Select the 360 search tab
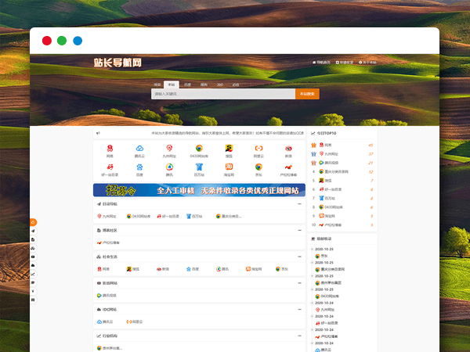This screenshot has height=352, width=470. tap(220, 84)
